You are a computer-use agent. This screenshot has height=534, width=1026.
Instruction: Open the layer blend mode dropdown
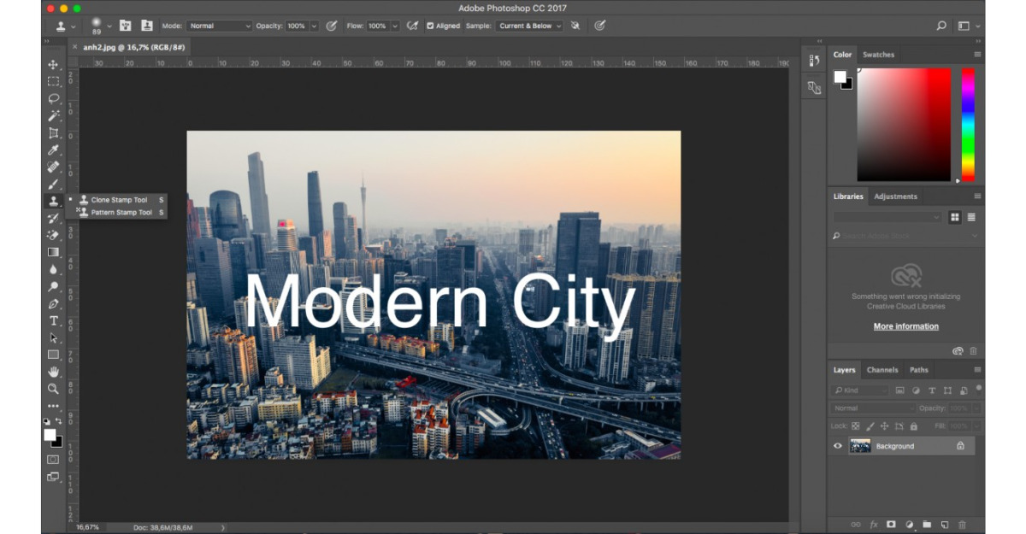(x=874, y=408)
